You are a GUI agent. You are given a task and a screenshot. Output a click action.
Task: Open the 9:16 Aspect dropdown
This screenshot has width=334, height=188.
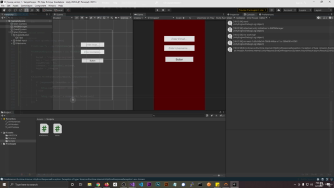(x=161, y=18)
